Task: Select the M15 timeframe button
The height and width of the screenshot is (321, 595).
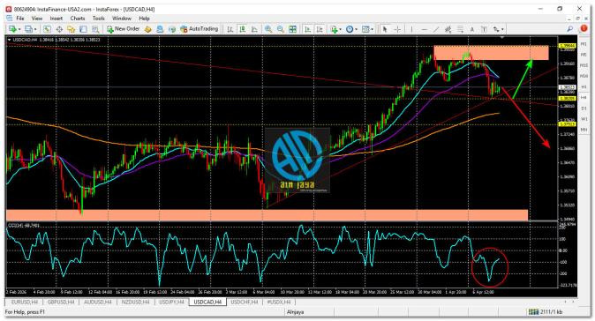Action: click(584, 65)
